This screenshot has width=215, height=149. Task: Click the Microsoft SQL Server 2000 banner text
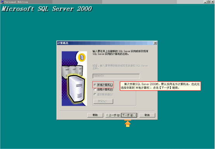[47, 9]
